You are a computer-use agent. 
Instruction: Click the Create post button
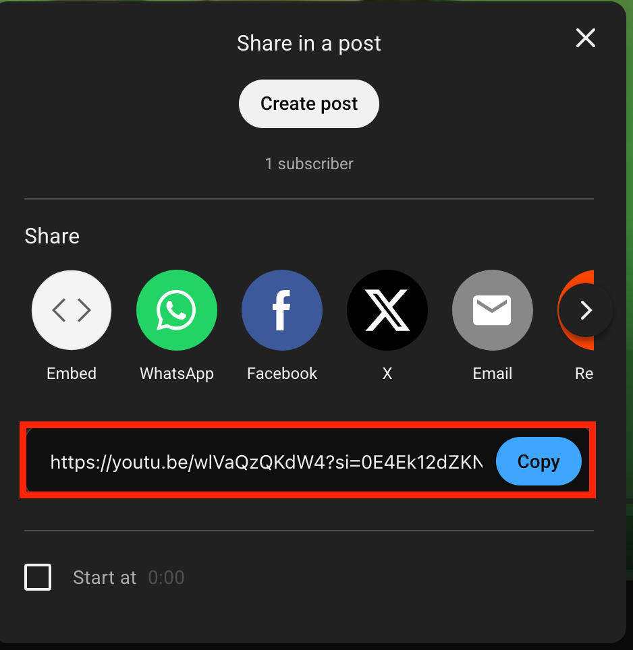click(309, 104)
